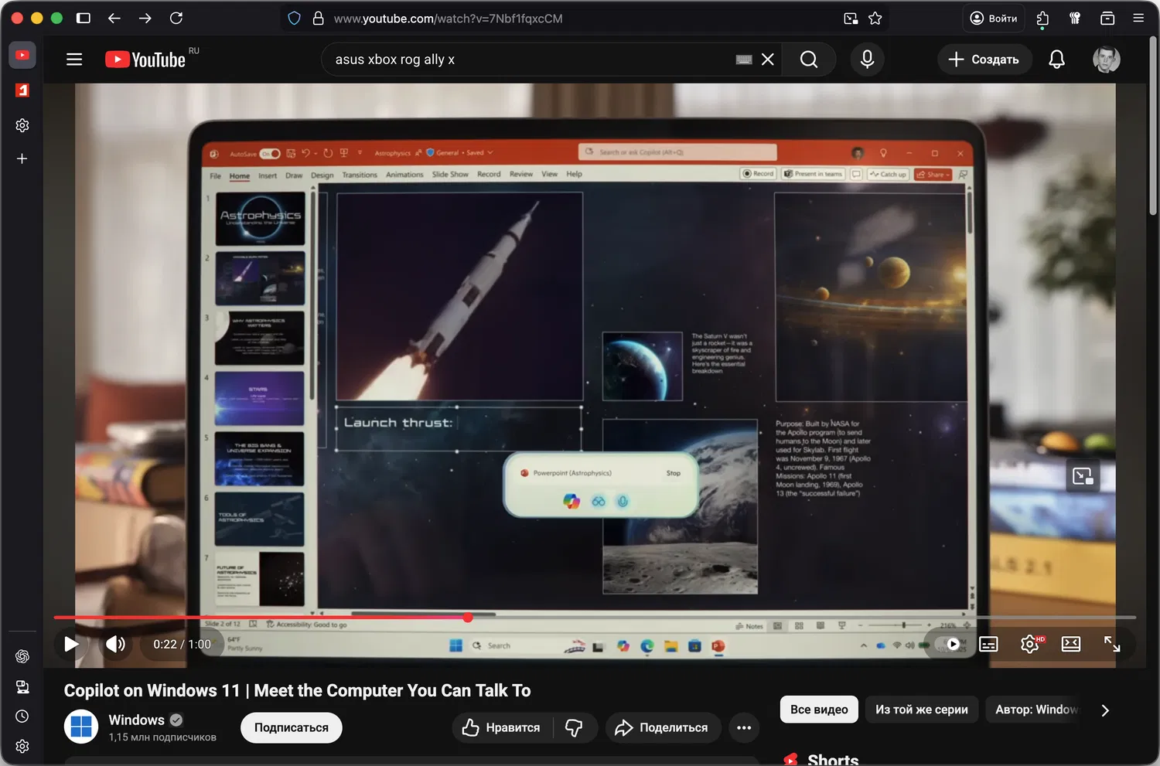The height and width of the screenshot is (766, 1160).
Task: Subscribe with the Подписаться button
Action: tap(292, 727)
